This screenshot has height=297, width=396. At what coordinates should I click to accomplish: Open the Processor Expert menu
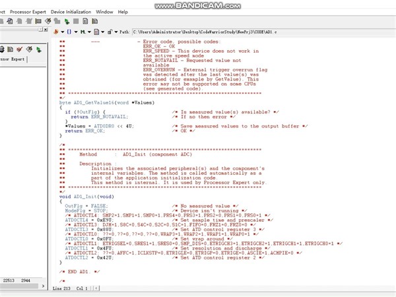(28, 12)
